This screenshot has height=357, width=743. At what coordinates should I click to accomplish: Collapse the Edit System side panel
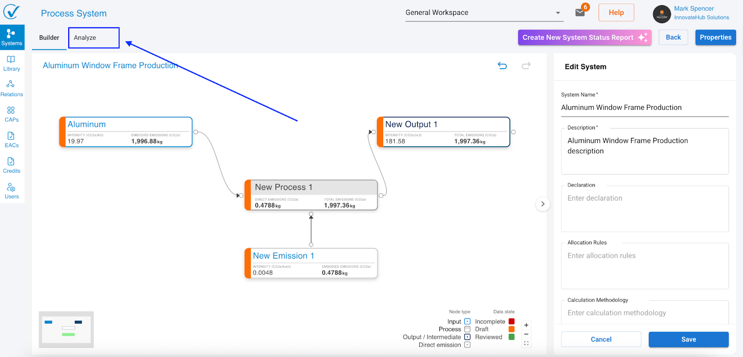[x=543, y=204]
